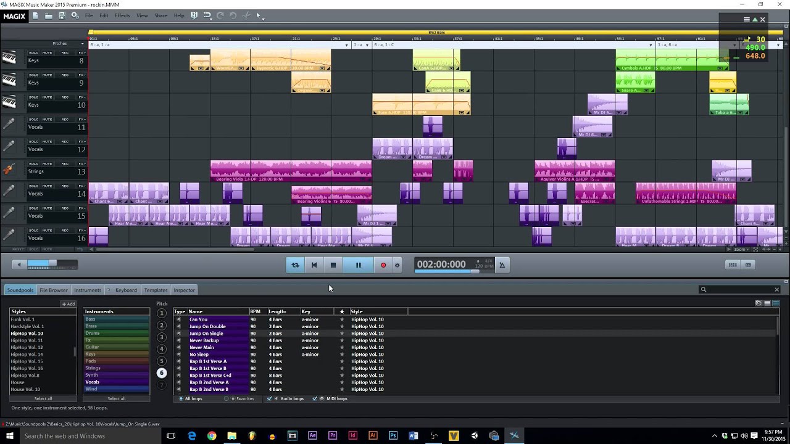790x444 pixels.
Task: Open FX dropdown for Vocals 12 track
Action: coord(81,142)
